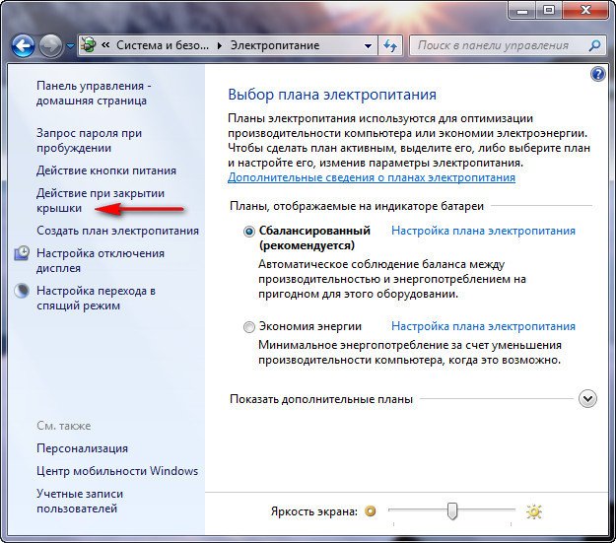Image resolution: width=616 pixels, height=543 pixels.
Task: Open "Дополнительные сведения о планах электропитания"
Action: pyautogui.click(x=372, y=177)
